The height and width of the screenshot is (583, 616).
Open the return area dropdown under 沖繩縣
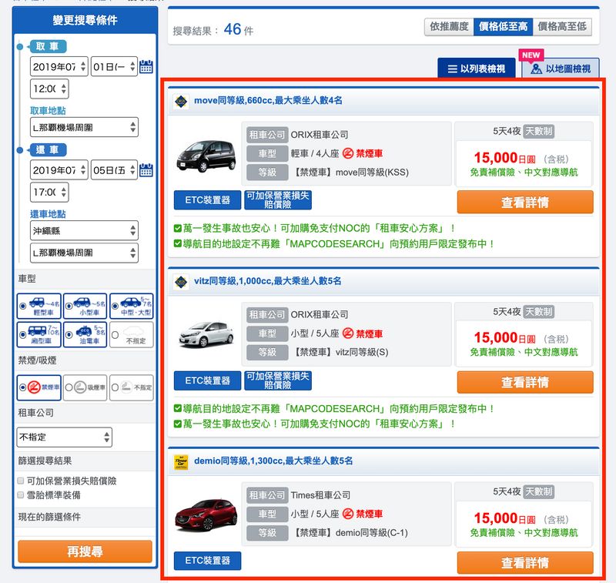(84, 253)
